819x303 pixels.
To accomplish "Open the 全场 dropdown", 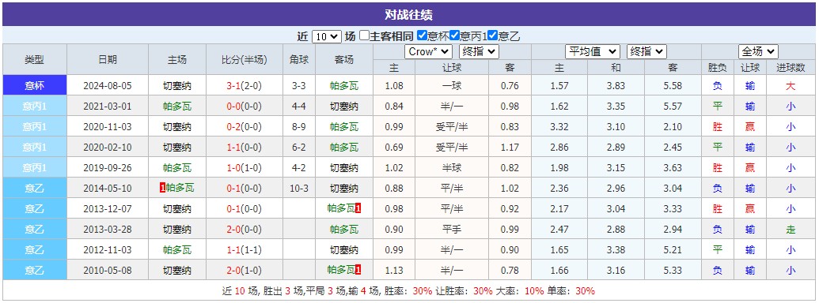I will pyautogui.click(x=758, y=51).
